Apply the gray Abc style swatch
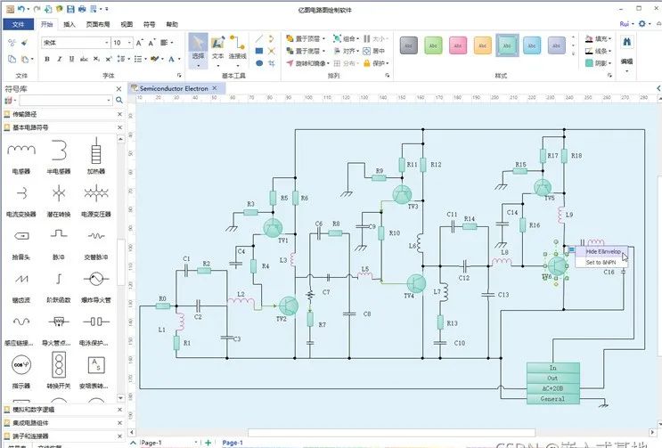The width and height of the screenshot is (662, 448). click(409, 45)
